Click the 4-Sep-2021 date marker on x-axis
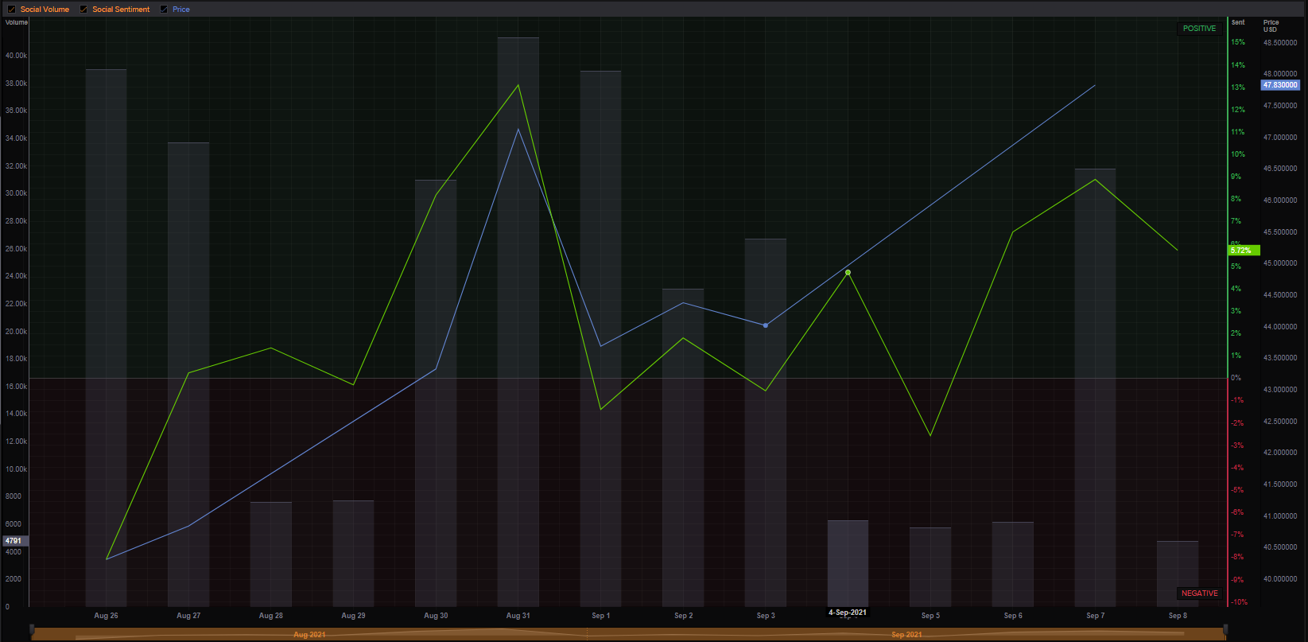The height and width of the screenshot is (642, 1308). (x=848, y=613)
